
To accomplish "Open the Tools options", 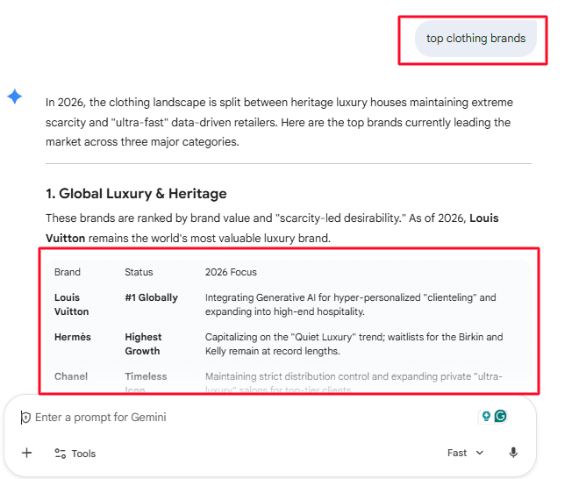I will [75, 454].
